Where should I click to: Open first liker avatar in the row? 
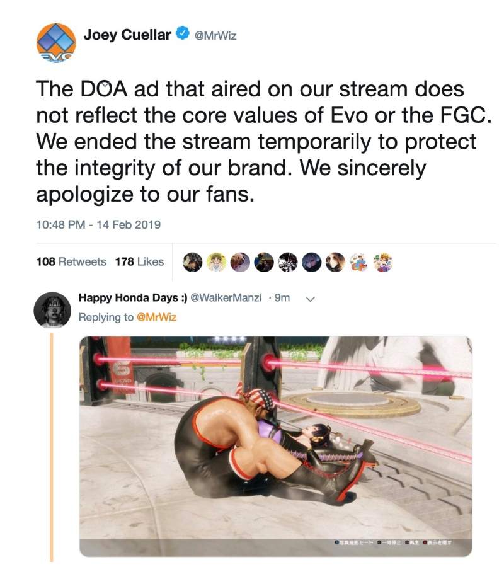[192, 262]
